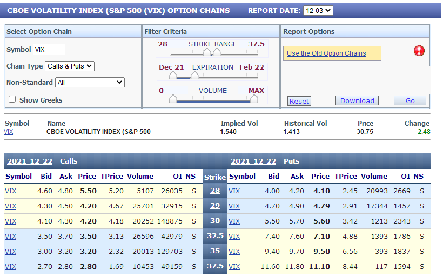Open VIX call link in strike 28 row
Viewport: 443px width, 277px height.
10,191
